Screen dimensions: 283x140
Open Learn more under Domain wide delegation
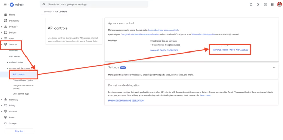coord(205,95)
